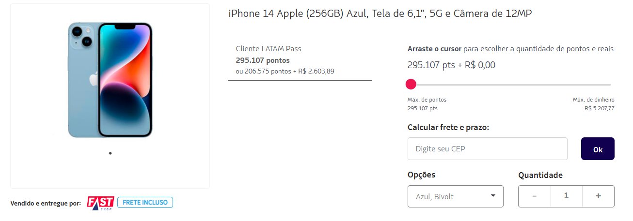The height and width of the screenshot is (221, 633).
Task: Click the middle of the points slider track
Action: pyautogui.click(x=509, y=85)
